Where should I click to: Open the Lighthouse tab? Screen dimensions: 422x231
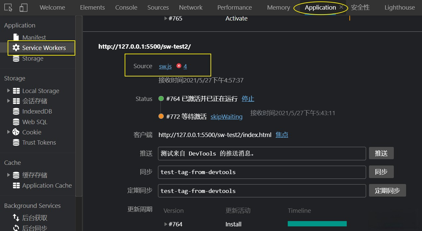[x=399, y=8]
